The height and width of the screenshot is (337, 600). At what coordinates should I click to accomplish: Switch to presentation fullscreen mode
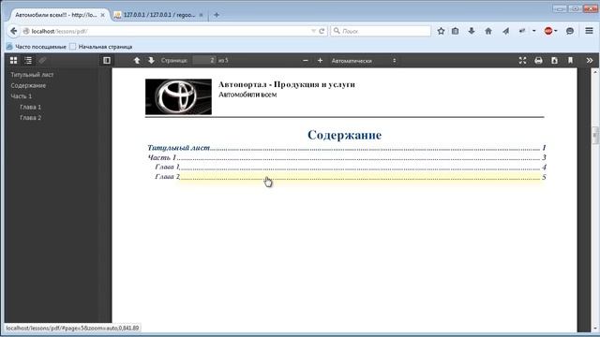pos(523,60)
